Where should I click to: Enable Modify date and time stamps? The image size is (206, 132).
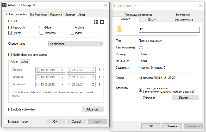click(x=10, y=55)
